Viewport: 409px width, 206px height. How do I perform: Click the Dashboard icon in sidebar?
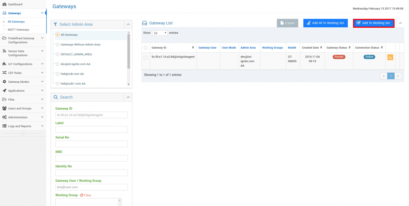click(x=5, y=4)
